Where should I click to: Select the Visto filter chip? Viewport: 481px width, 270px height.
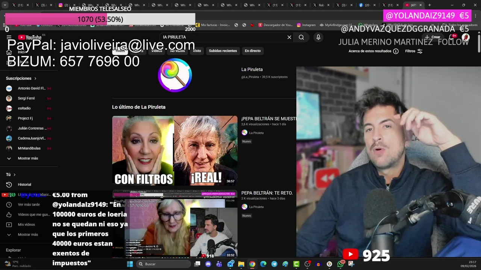[x=197, y=51]
